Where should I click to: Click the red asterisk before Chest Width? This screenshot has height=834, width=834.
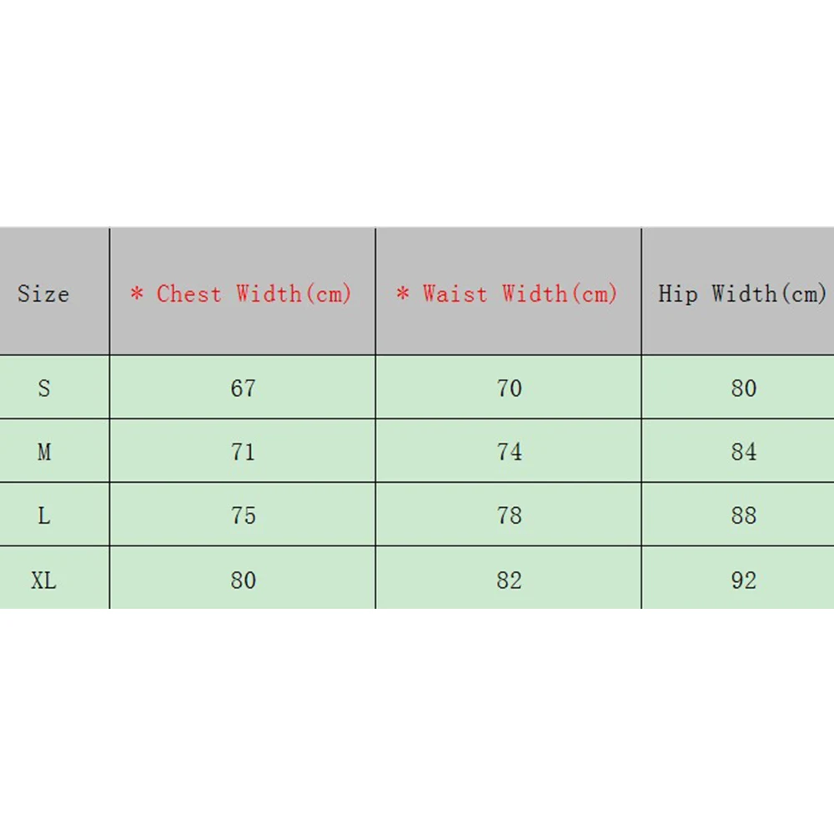click(138, 294)
